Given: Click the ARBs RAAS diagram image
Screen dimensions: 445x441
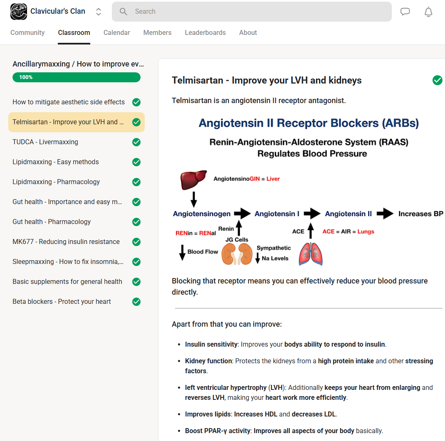Looking at the screenshot, I should tap(308, 191).
